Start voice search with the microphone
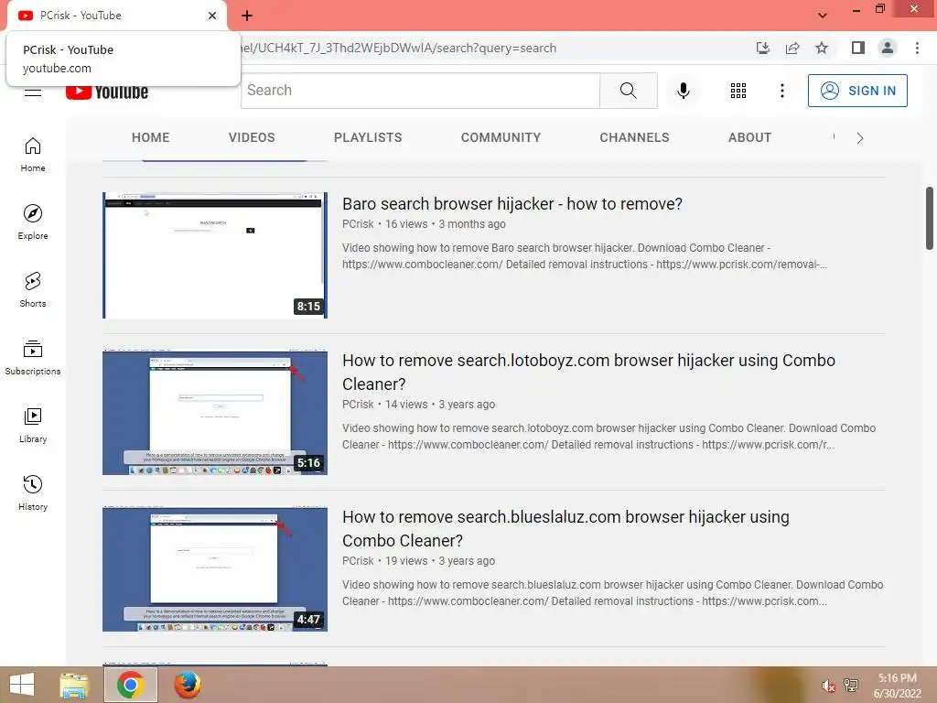 683,91
